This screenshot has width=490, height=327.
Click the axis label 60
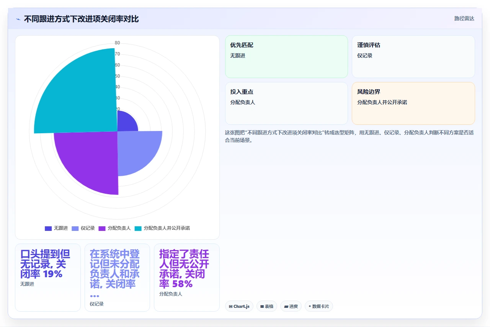pos(117,65)
